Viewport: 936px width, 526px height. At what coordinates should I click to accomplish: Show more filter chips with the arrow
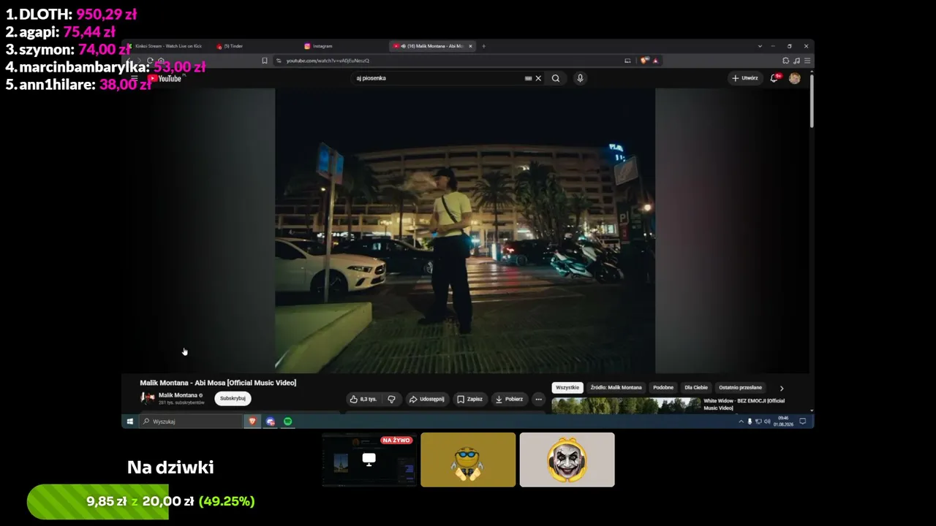[782, 389]
